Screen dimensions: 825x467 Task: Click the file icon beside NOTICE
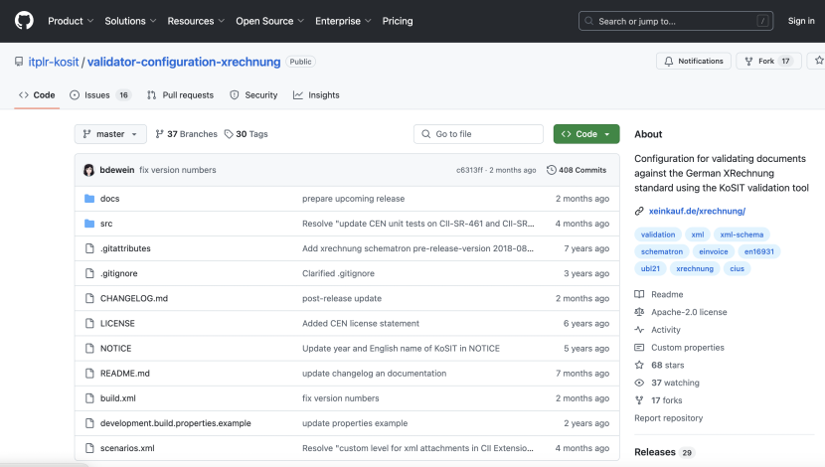(89, 348)
